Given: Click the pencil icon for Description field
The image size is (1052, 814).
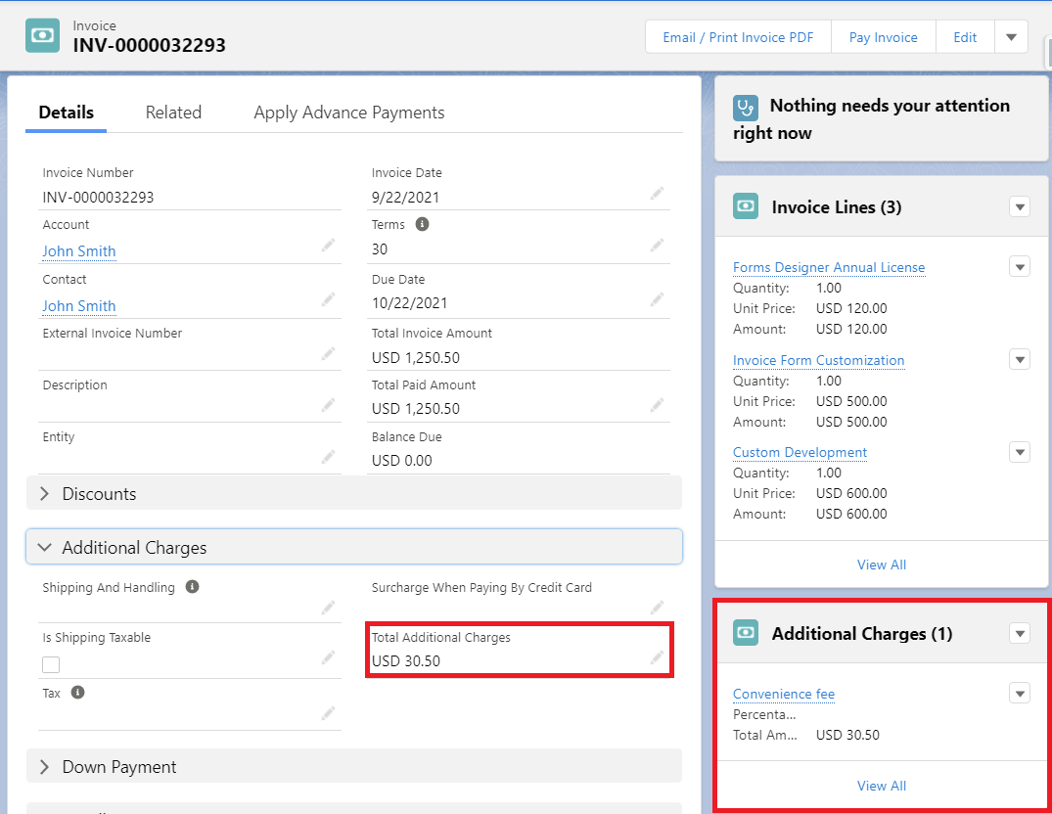Looking at the screenshot, I should point(328,405).
